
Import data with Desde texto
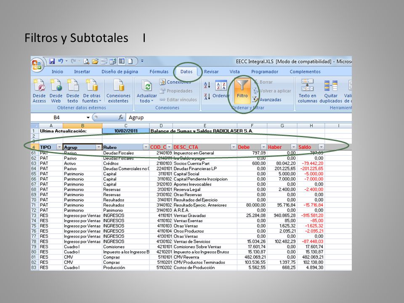click(x=73, y=91)
